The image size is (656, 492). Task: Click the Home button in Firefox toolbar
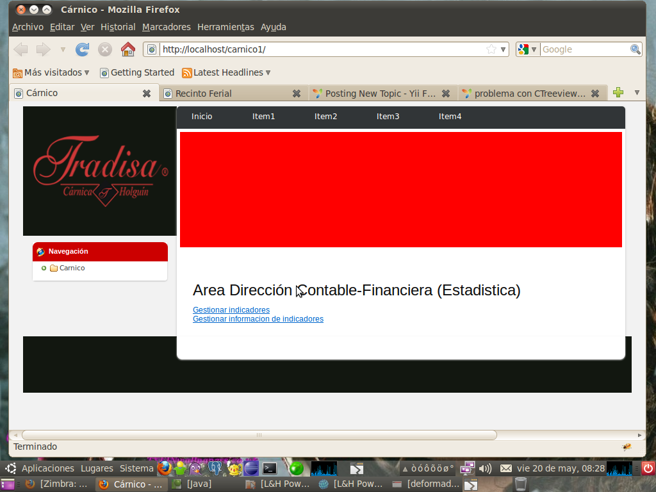point(128,49)
